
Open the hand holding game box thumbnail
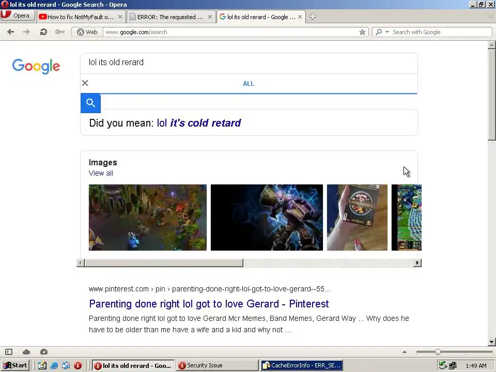[x=357, y=218]
